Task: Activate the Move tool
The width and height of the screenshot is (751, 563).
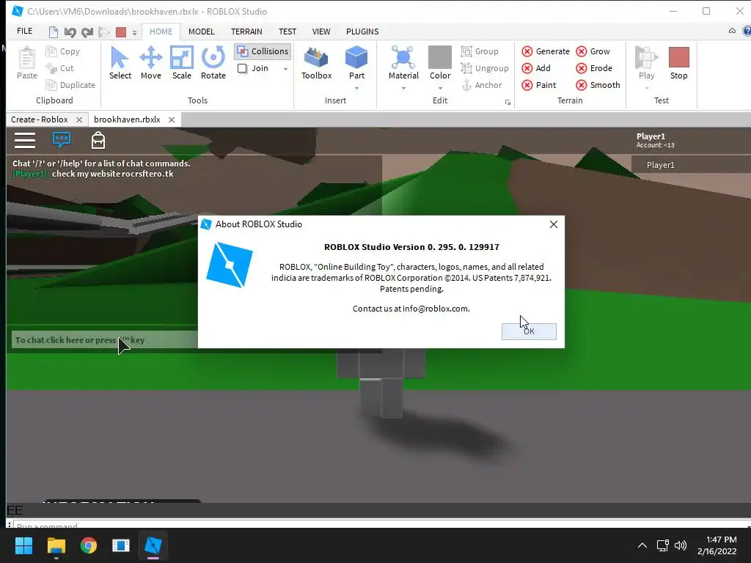Action: pos(151,63)
